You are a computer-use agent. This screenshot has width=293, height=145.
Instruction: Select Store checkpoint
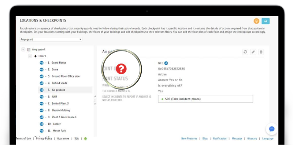pos(55,69)
